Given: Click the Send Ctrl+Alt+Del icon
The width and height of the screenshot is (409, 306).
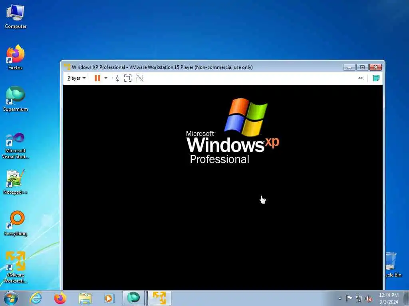Looking at the screenshot, I should pyautogui.click(x=116, y=78).
